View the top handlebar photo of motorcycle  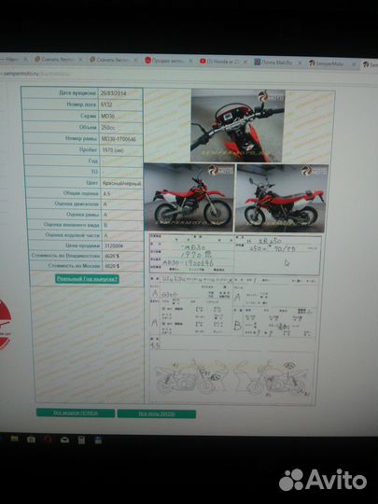point(237,126)
